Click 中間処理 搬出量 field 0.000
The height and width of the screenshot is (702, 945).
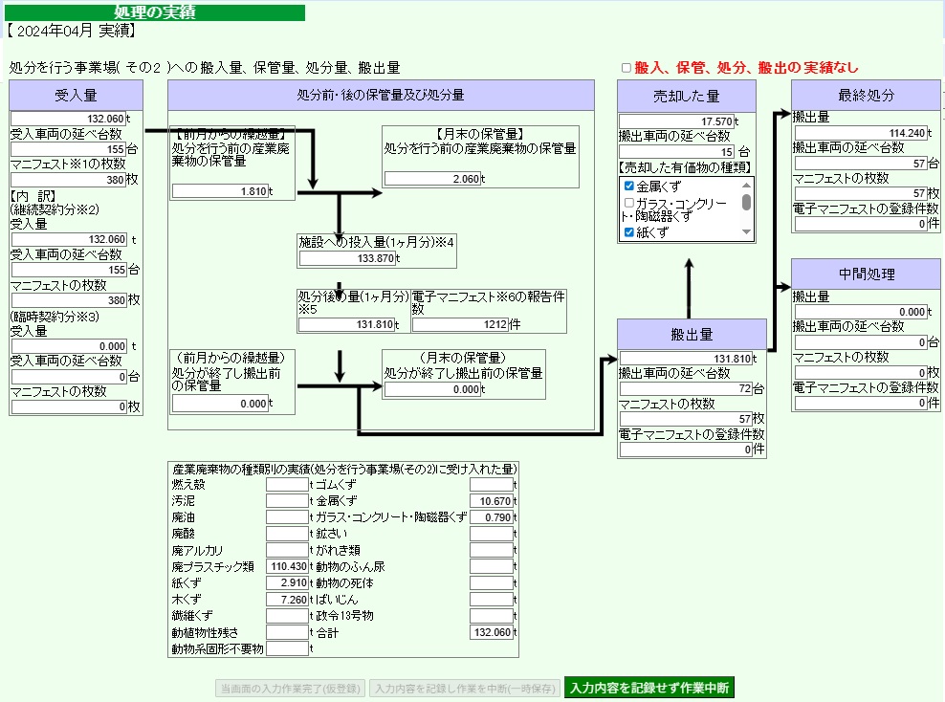tap(861, 312)
